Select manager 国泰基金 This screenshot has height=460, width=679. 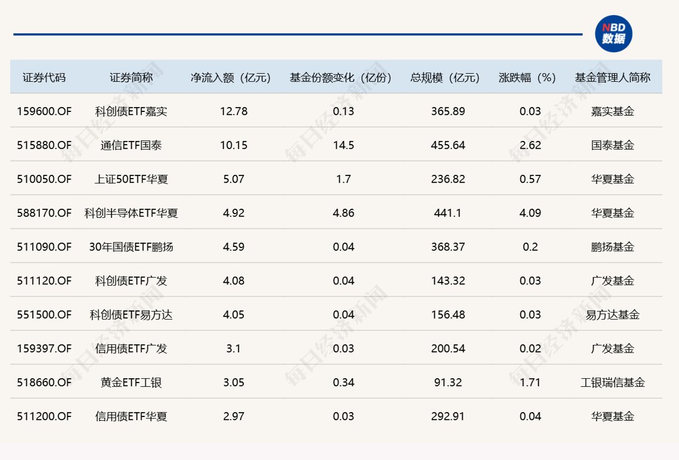pos(612,145)
